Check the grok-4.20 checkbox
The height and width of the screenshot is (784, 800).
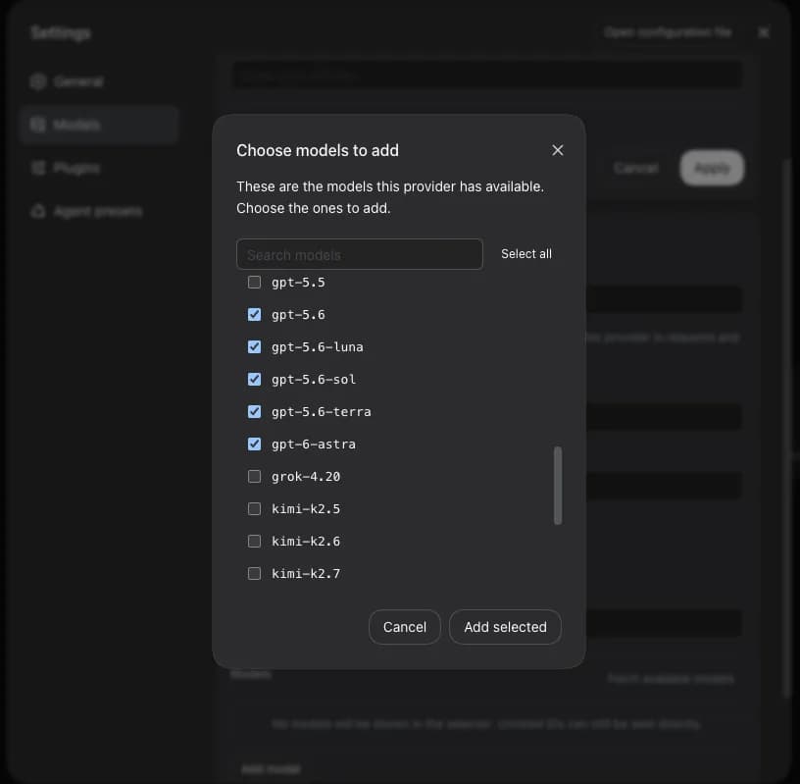(254, 477)
